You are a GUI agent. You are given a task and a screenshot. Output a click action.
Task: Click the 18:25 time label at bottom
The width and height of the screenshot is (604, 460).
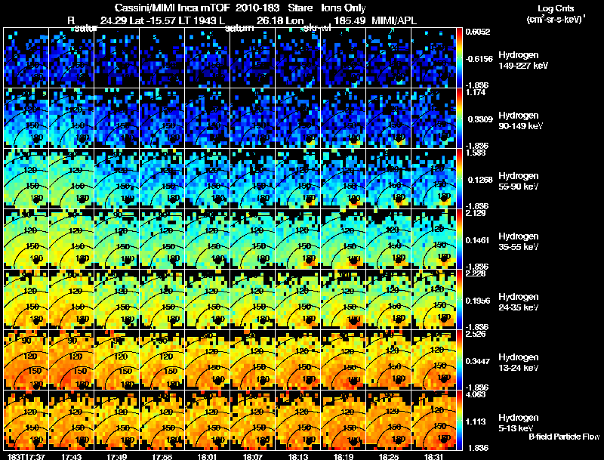pos(388,456)
